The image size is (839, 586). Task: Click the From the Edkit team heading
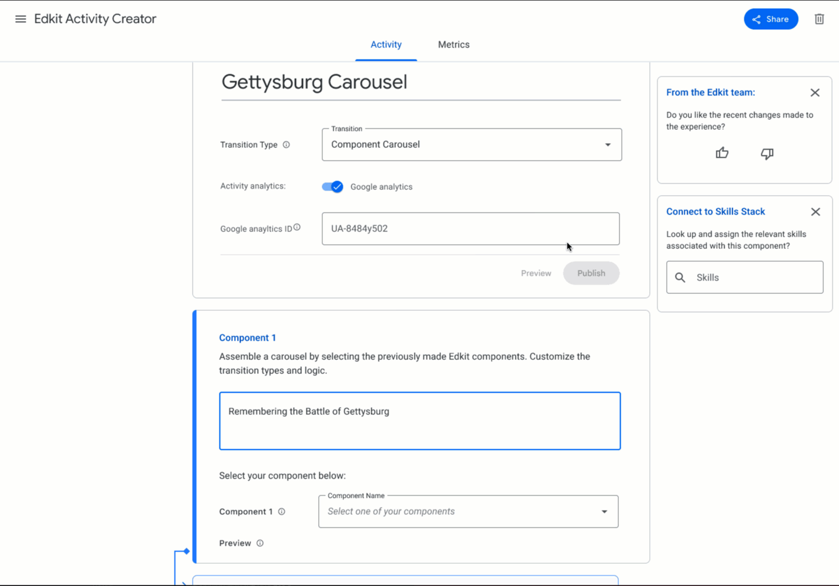(711, 92)
